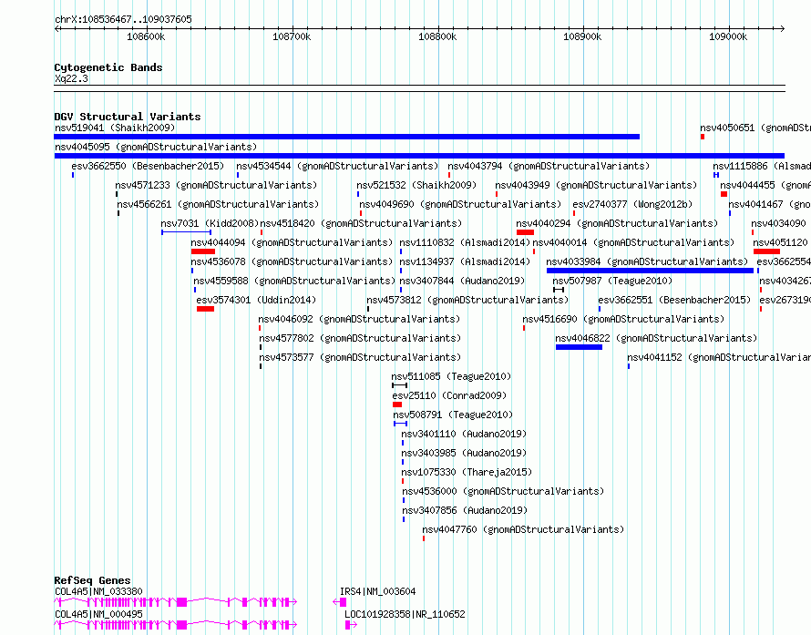Screen dimensions: 811x635
Task: Open esv2740377 (Wong2012b) label
Action: pyautogui.click(x=632, y=204)
